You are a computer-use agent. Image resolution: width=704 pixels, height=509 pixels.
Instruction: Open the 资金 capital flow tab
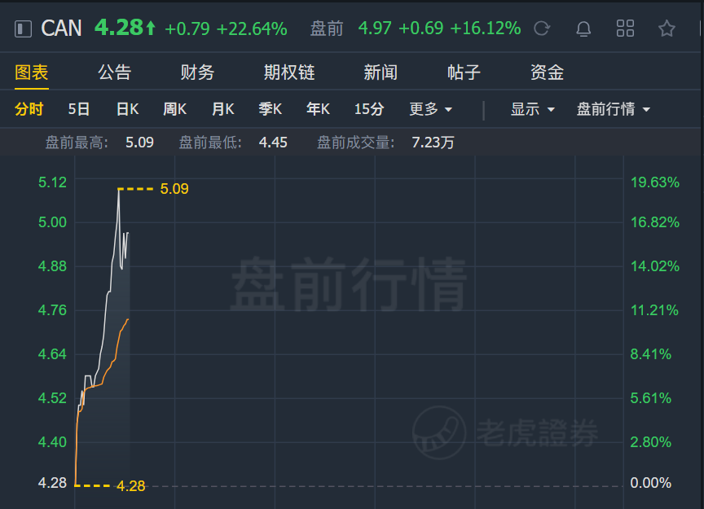(547, 72)
